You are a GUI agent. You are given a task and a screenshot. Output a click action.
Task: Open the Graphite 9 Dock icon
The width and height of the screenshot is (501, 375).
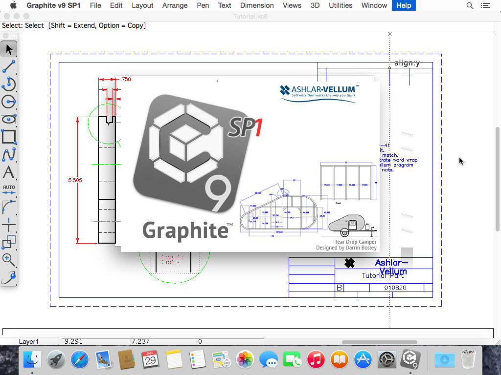[x=410, y=359]
